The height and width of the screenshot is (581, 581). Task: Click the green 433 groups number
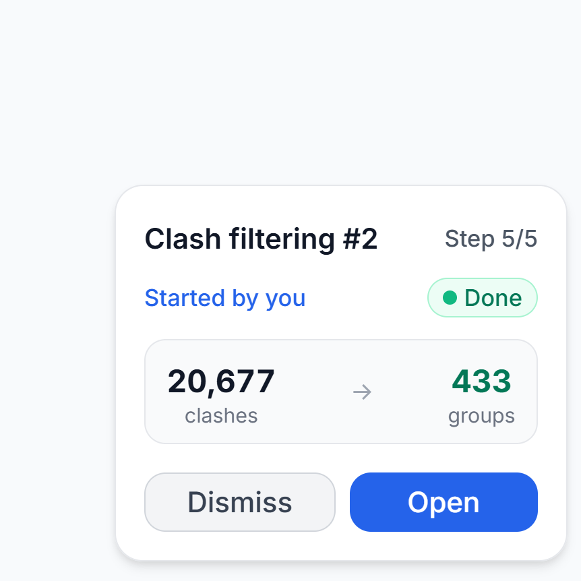point(481,381)
